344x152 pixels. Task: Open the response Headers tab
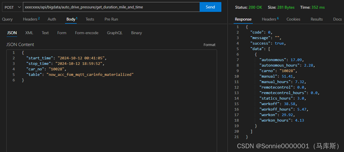coord(270,19)
